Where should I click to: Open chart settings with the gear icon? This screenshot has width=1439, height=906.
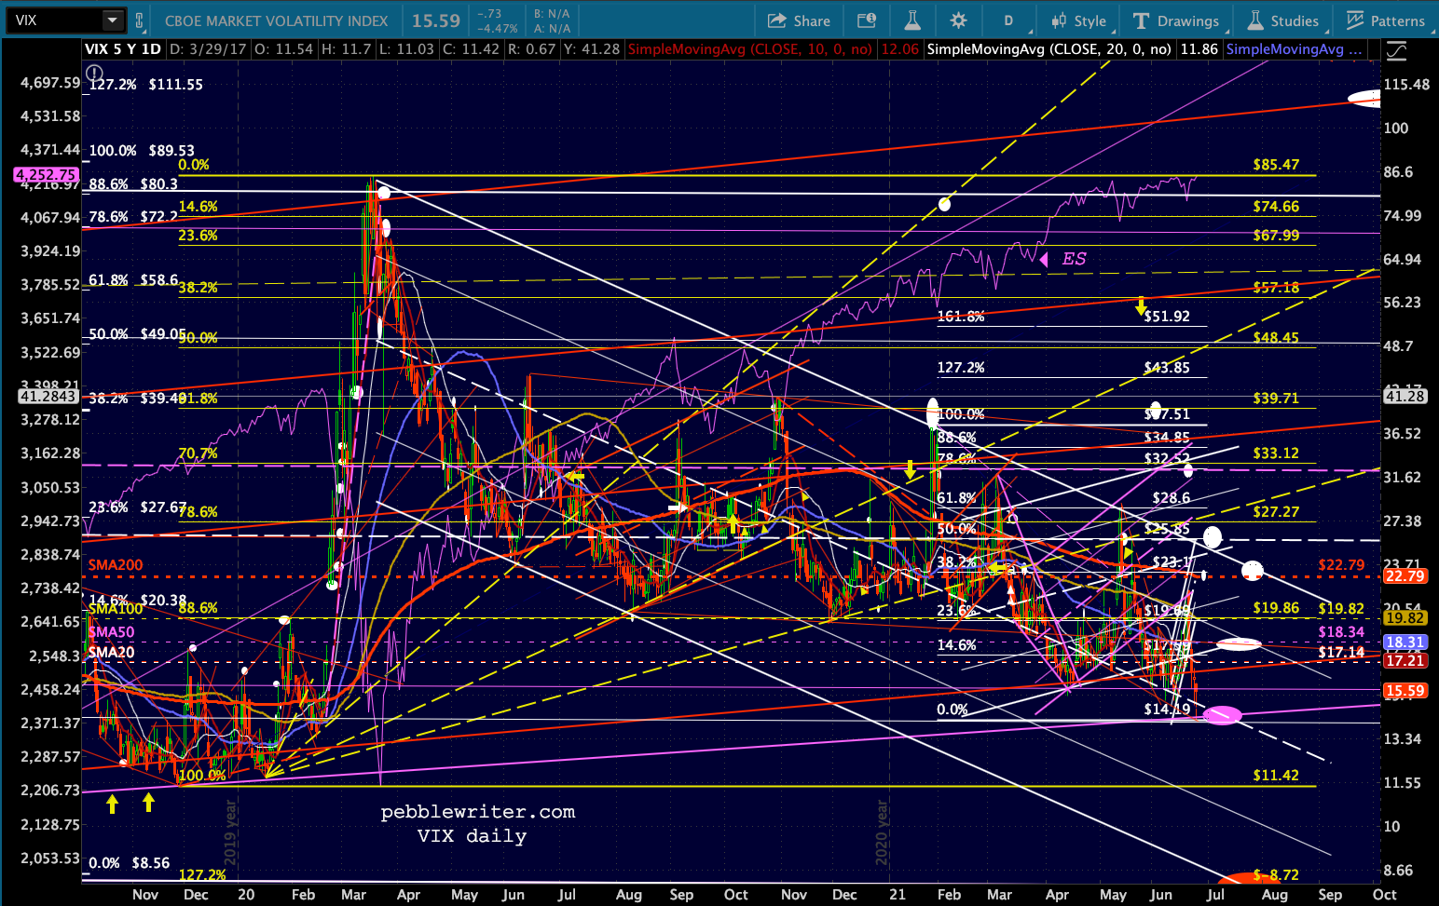click(x=958, y=20)
